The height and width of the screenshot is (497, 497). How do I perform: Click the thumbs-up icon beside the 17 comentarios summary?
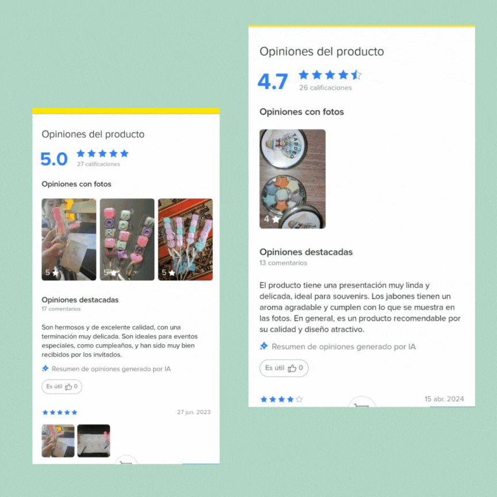click(x=68, y=387)
